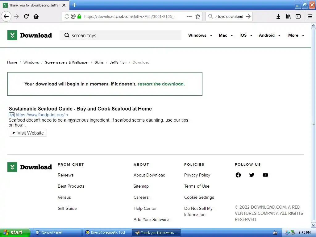The image size is (316, 237).
Task: Switch to Control Panel in the taskbar
Action: [57, 232]
